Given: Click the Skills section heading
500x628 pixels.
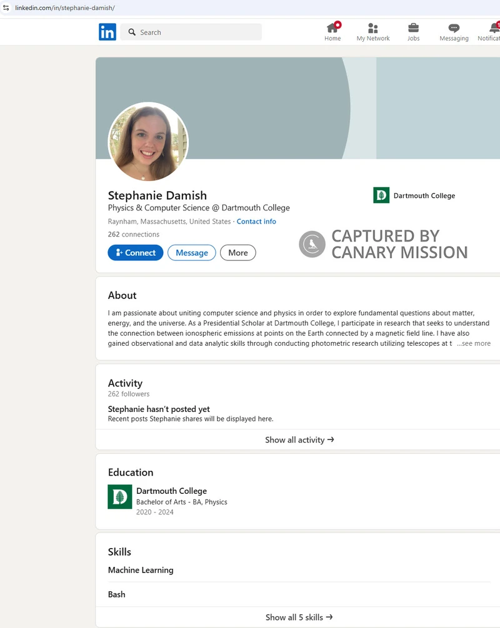Looking at the screenshot, I should tap(119, 552).
